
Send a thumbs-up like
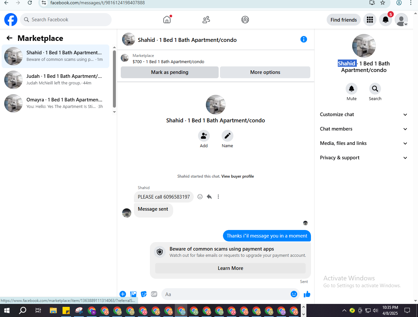(307, 294)
